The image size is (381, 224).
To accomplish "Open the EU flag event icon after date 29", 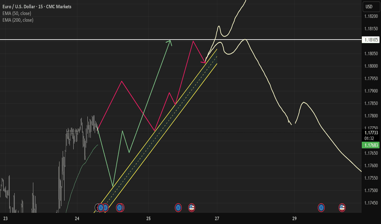I will click(321, 208).
